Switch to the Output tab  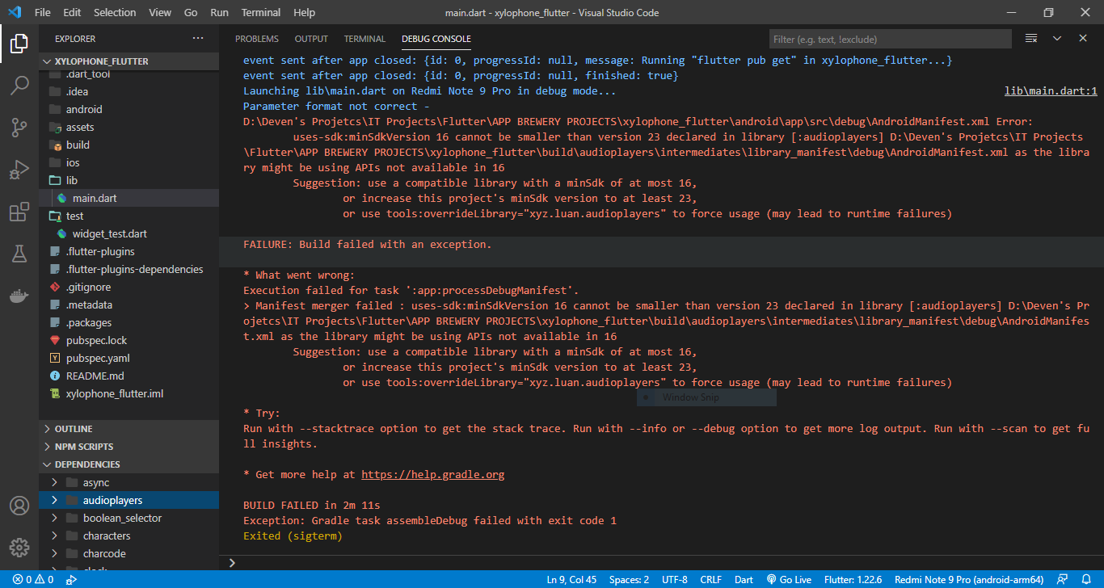[311, 39]
